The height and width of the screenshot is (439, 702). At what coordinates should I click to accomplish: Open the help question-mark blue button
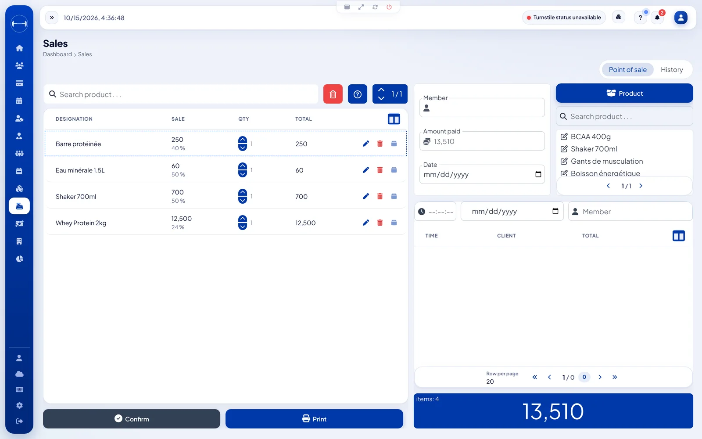(358, 94)
